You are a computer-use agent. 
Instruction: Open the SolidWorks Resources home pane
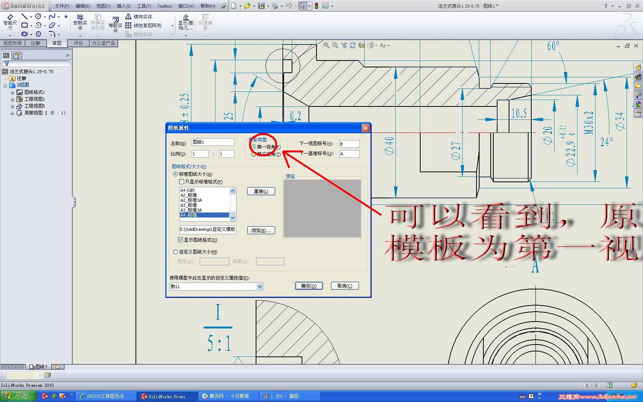pos(638,68)
